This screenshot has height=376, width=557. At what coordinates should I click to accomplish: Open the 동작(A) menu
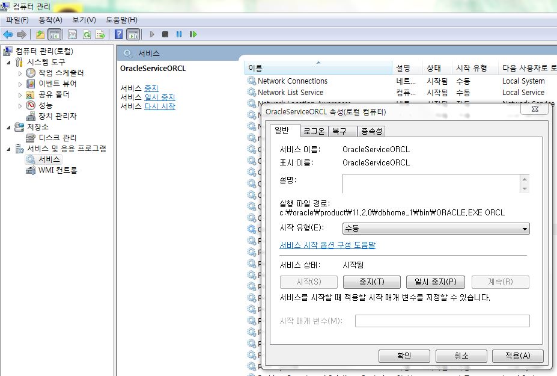click(x=50, y=20)
